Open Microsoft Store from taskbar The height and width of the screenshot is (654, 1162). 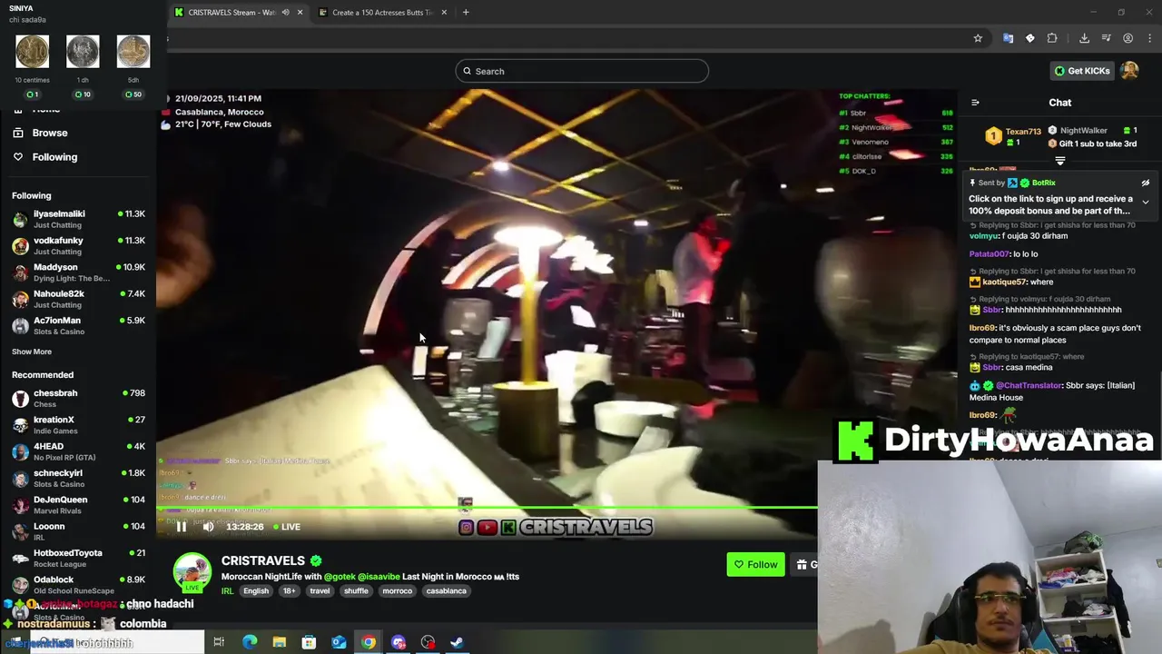309,642
